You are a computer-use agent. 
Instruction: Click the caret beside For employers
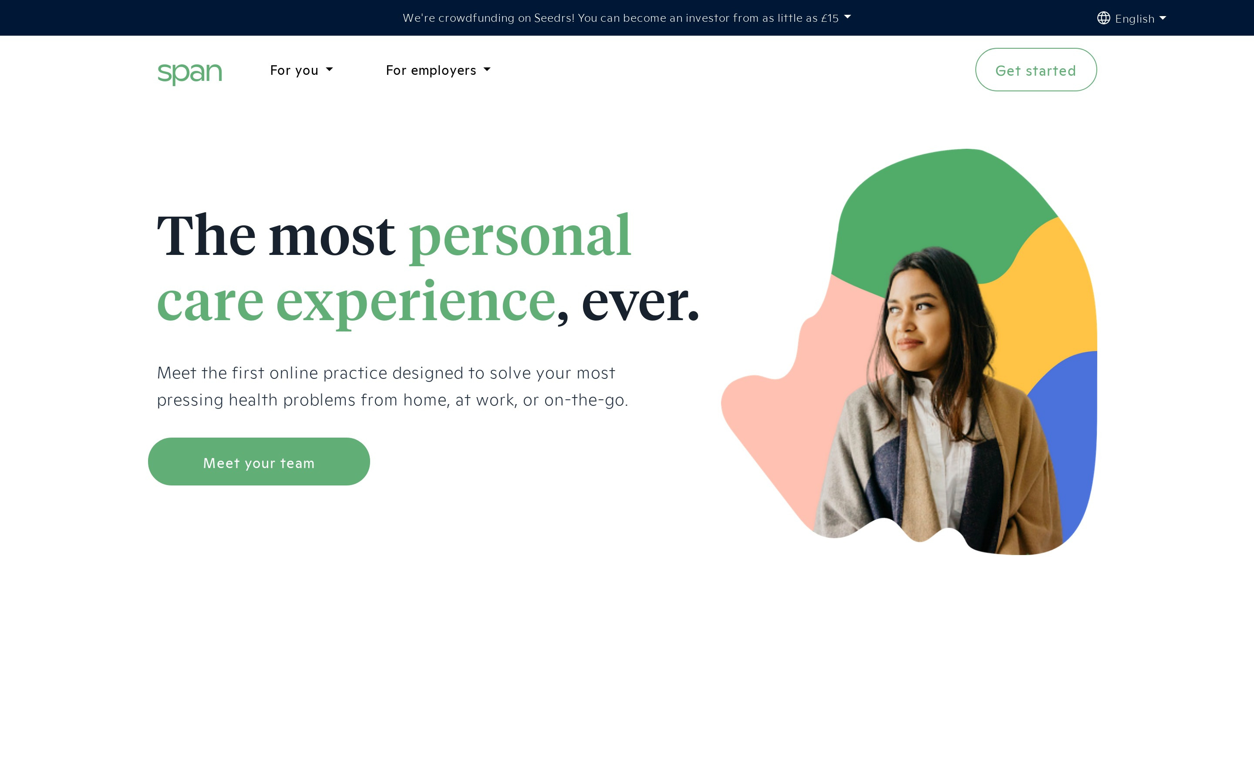click(x=486, y=70)
